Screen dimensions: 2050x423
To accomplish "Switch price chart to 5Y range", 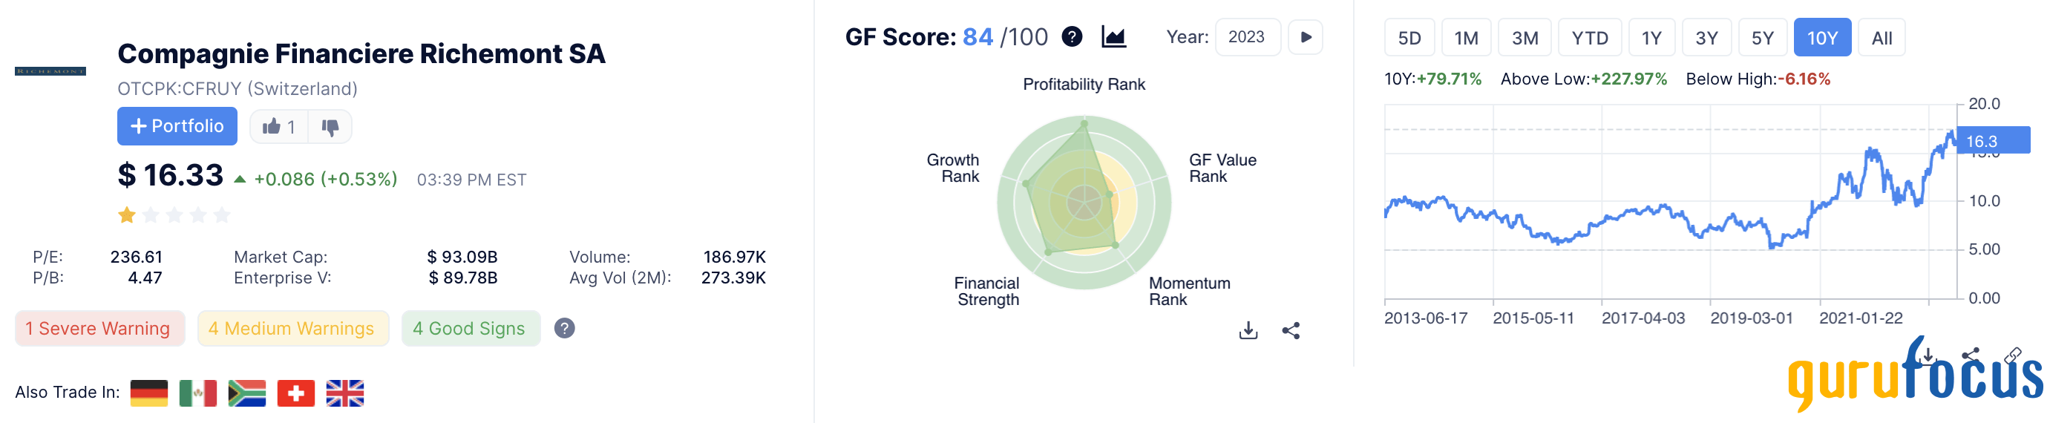I will pos(1762,38).
